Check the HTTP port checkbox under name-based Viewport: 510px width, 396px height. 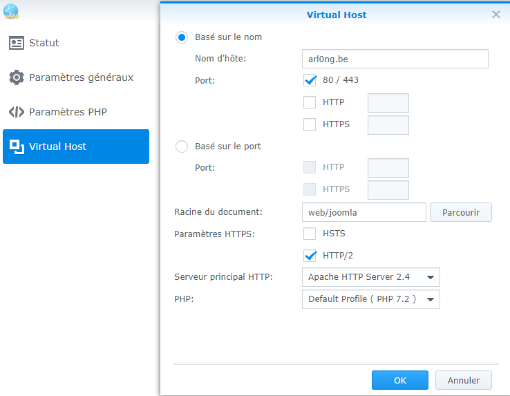310,102
